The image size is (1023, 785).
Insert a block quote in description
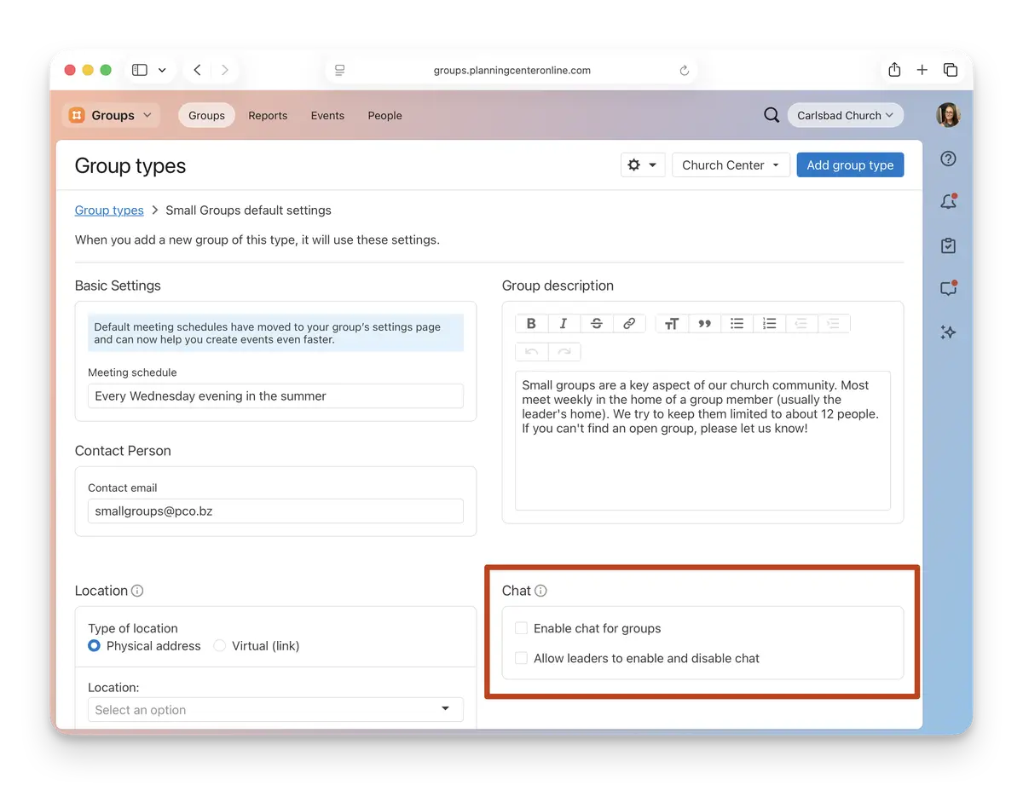(704, 323)
